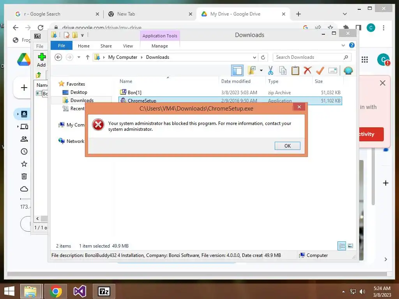This screenshot has width=399, height=299.
Task: Expand the Computers section in Drive sidebar
Action: tap(18, 127)
